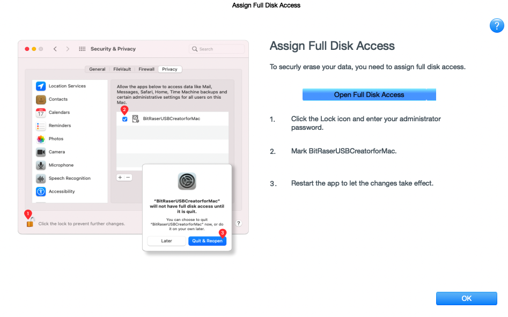
Task: Select the Calendars icon in privacy list
Action: [41, 113]
